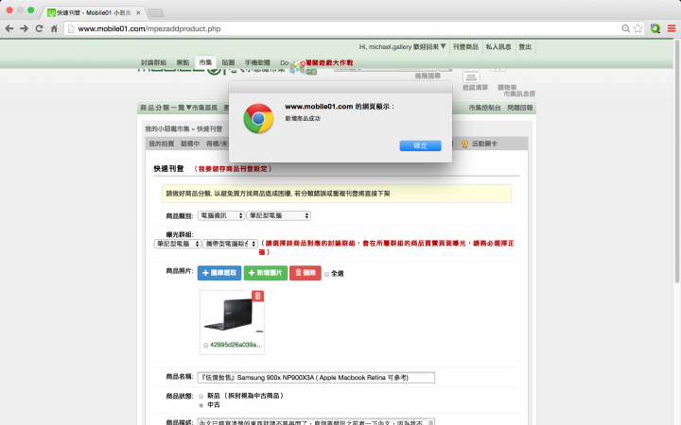
Task: Click the zoom magnifier in address bar
Action: tap(625, 28)
